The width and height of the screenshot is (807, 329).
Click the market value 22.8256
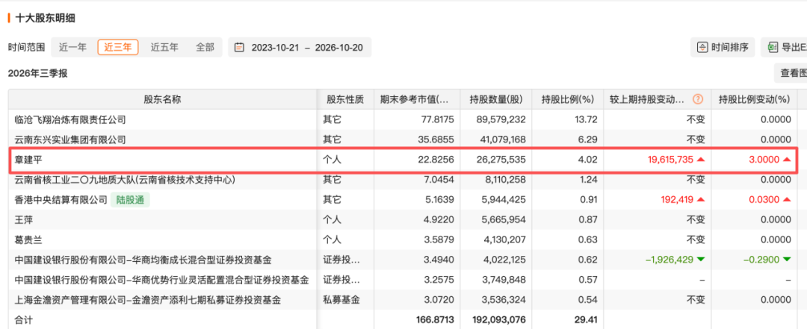(437, 160)
